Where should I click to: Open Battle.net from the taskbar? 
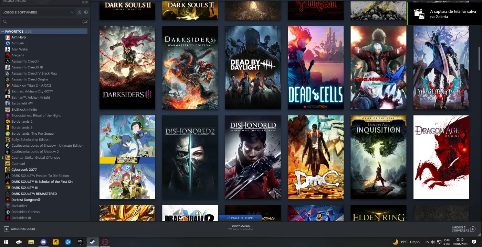click(68, 242)
